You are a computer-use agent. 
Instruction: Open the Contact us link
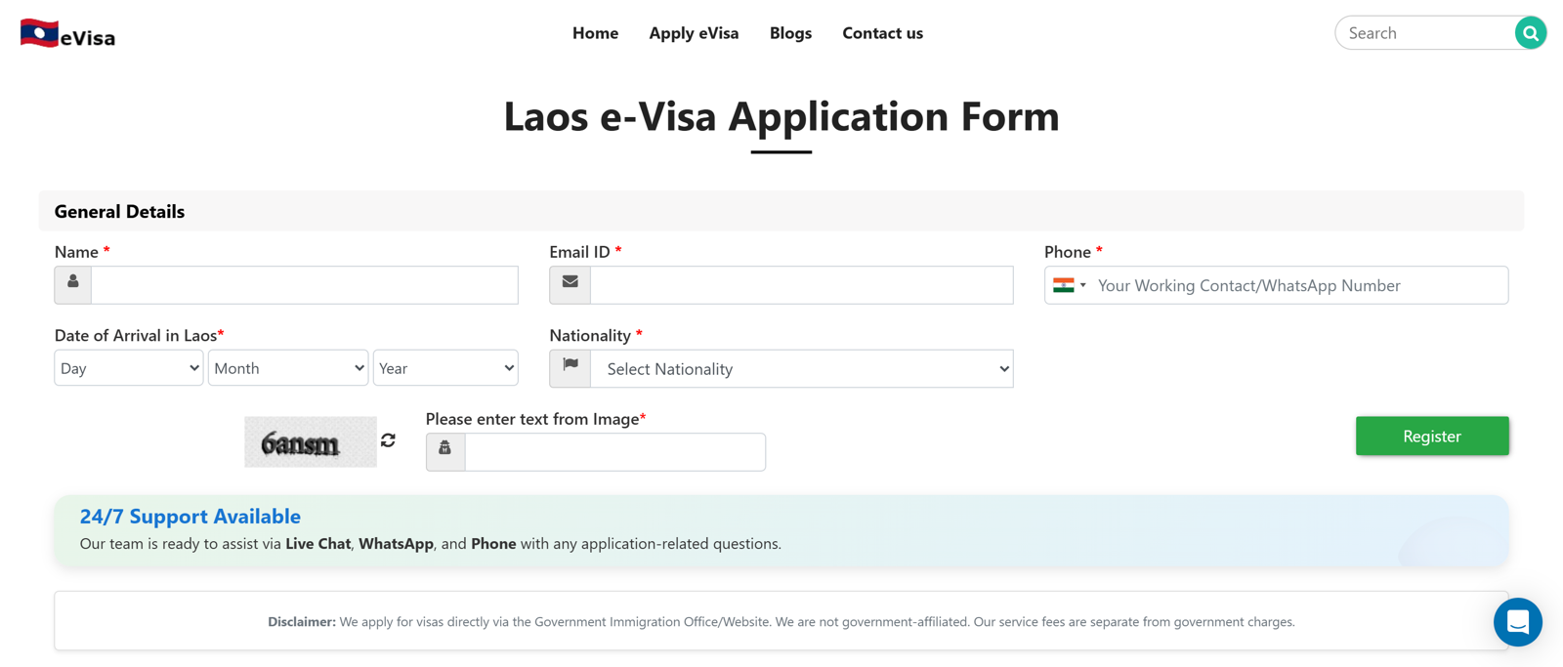pos(882,33)
